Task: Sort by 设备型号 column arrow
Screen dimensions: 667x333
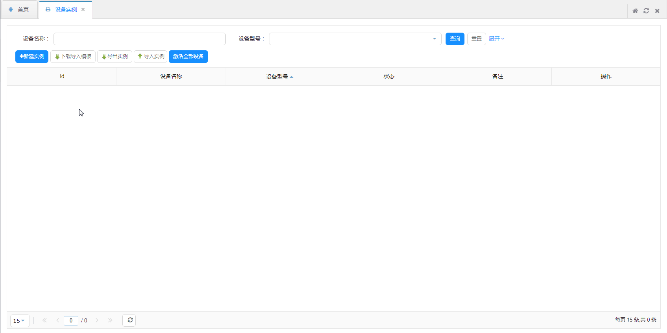Action: coord(291,77)
